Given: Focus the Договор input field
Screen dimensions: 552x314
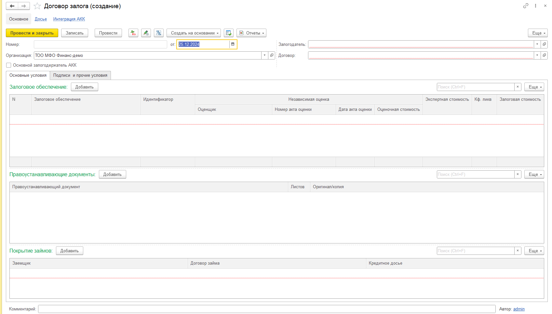Looking at the screenshot, I should [421, 55].
